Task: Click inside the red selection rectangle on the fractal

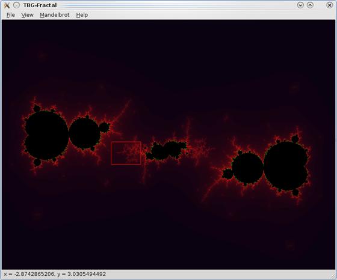Action: [x=126, y=153]
